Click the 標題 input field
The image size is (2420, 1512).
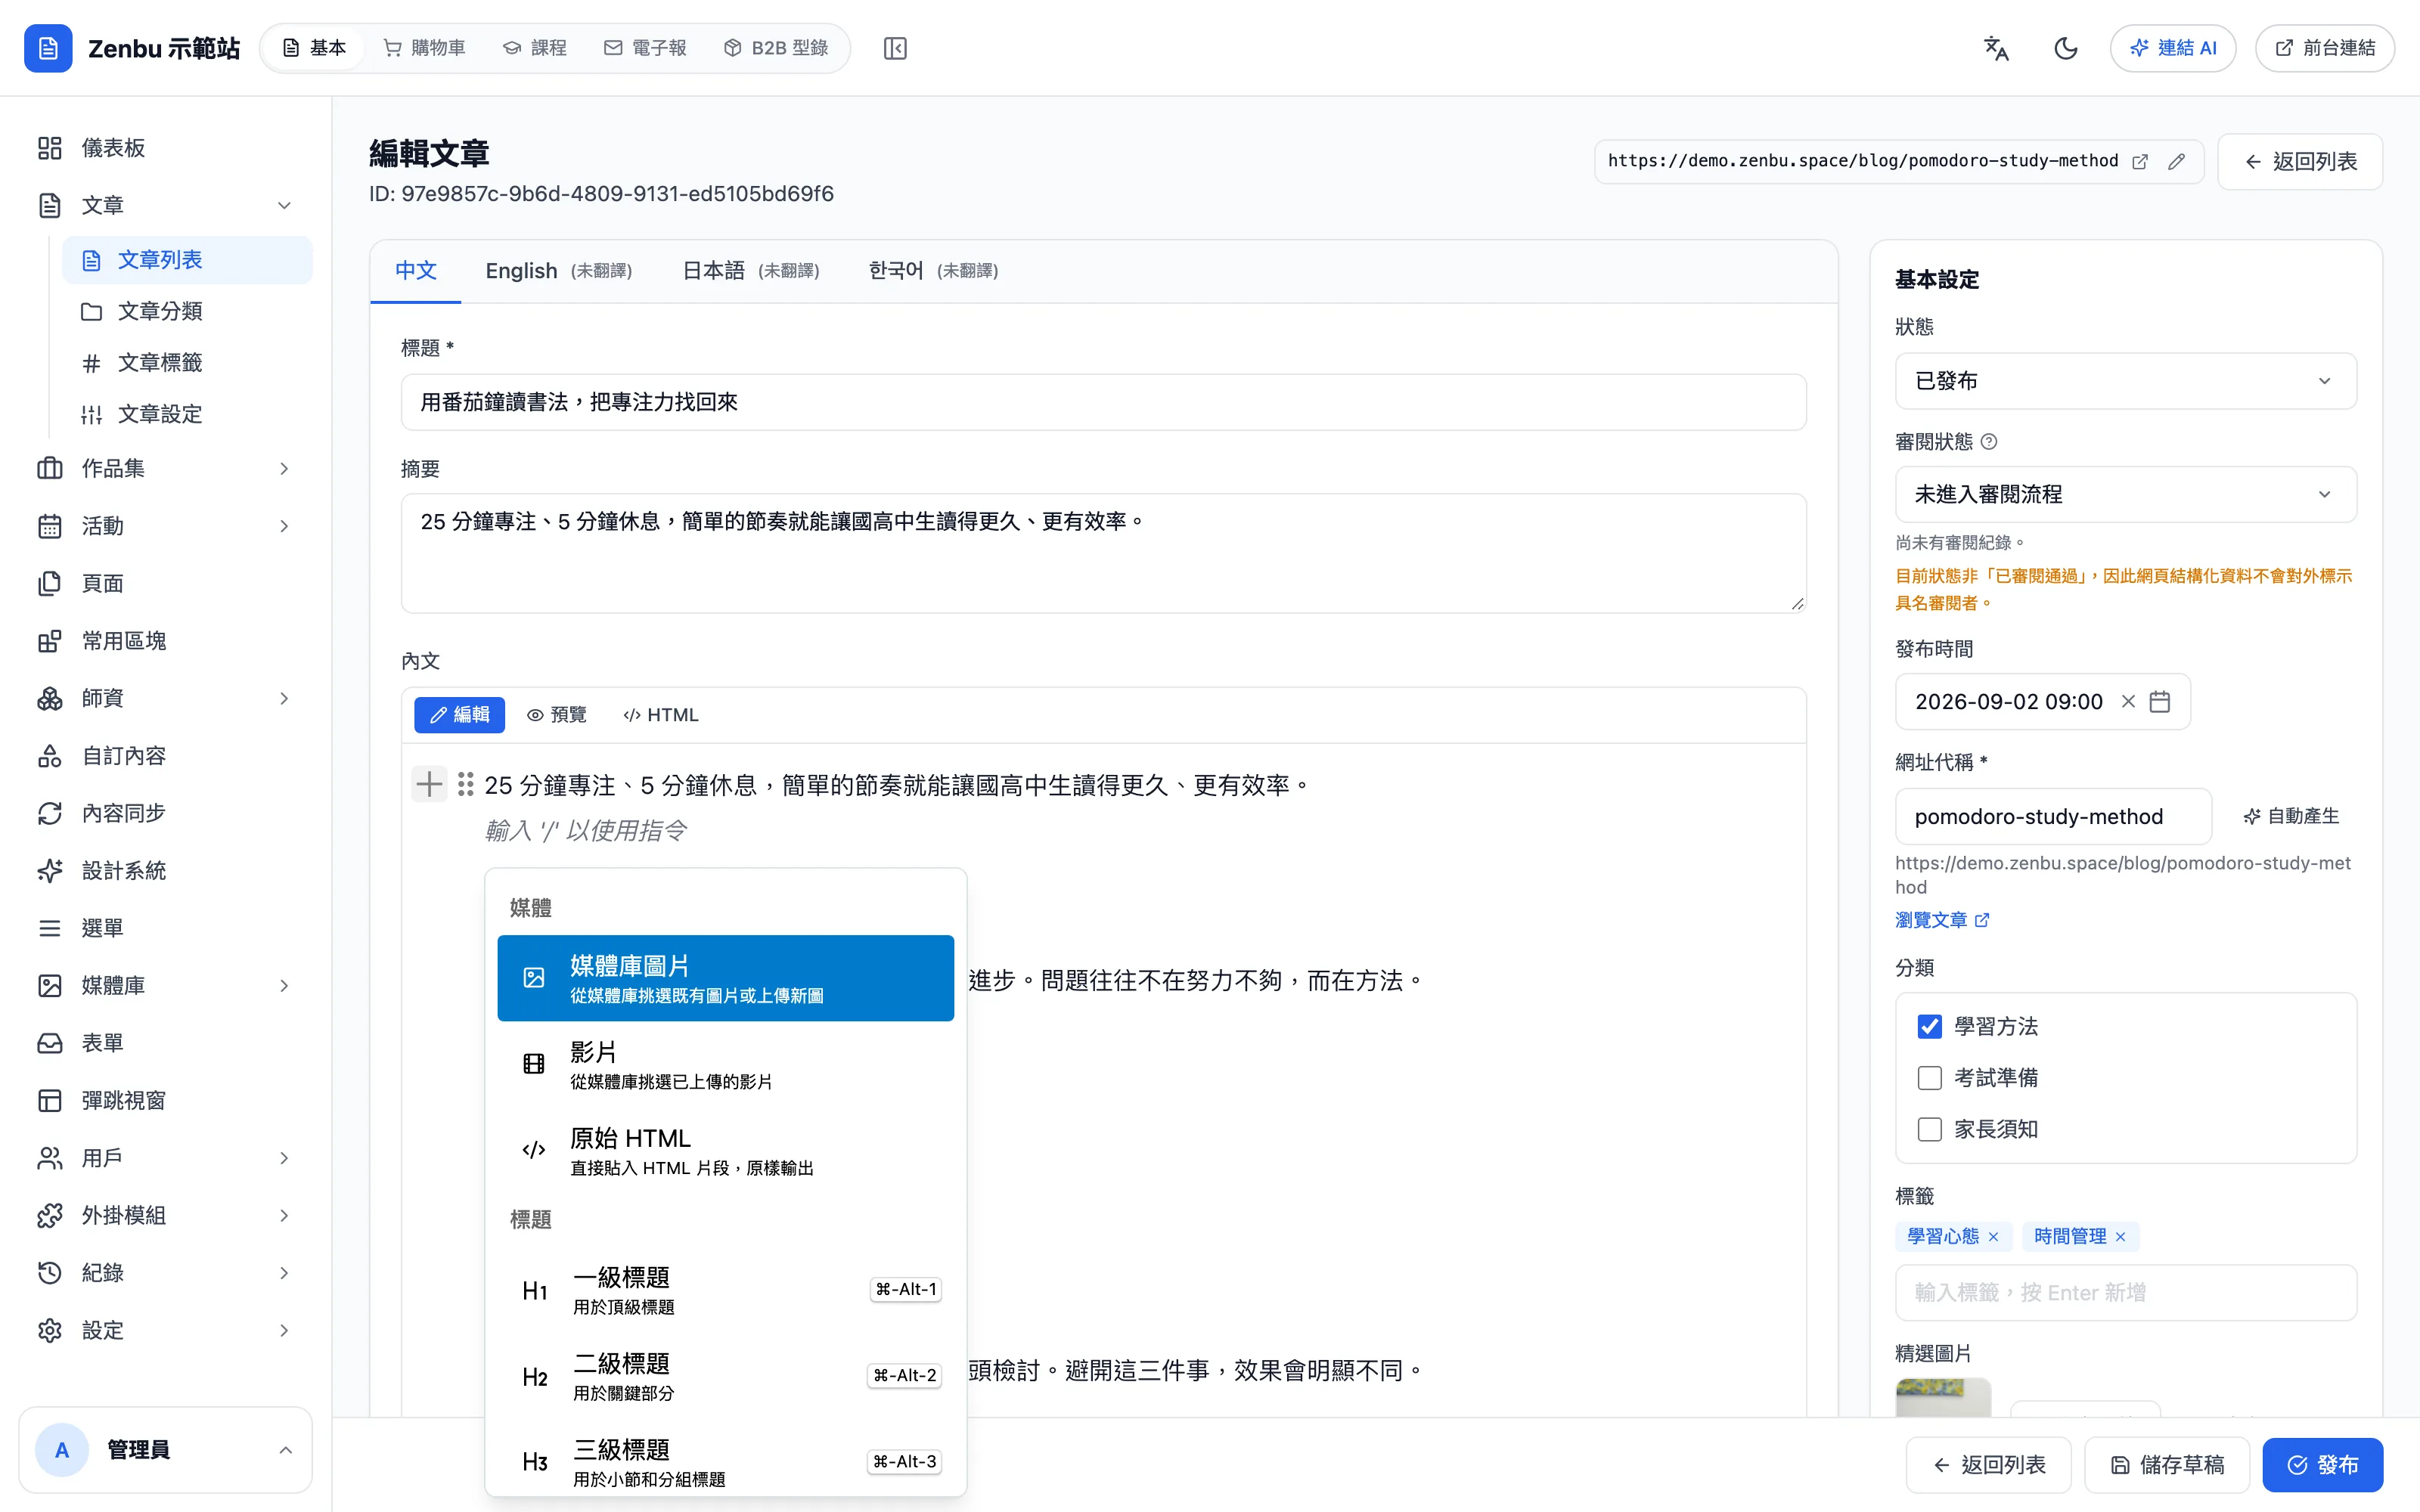(x=1103, y=402)
